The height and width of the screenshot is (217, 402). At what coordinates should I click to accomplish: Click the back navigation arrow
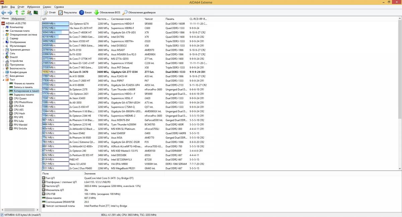tap(4, 12)
